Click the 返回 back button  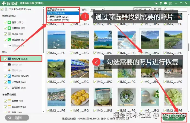pyautogui.click(x=17, y=118)
